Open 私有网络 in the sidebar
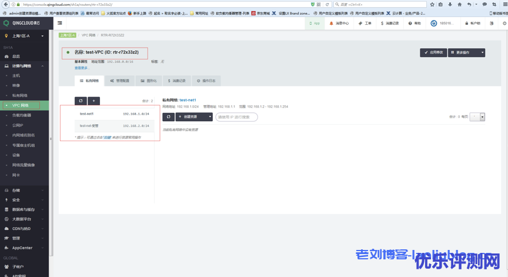This screenshot has height=277, width=508. tap(20, 96)
